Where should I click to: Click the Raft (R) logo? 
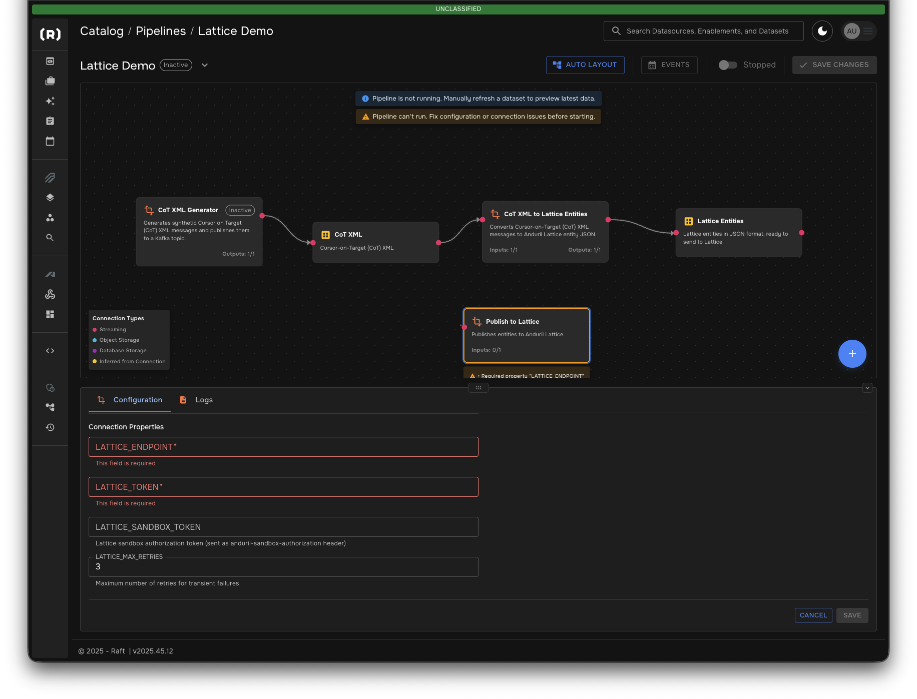(x=50, y=34)
